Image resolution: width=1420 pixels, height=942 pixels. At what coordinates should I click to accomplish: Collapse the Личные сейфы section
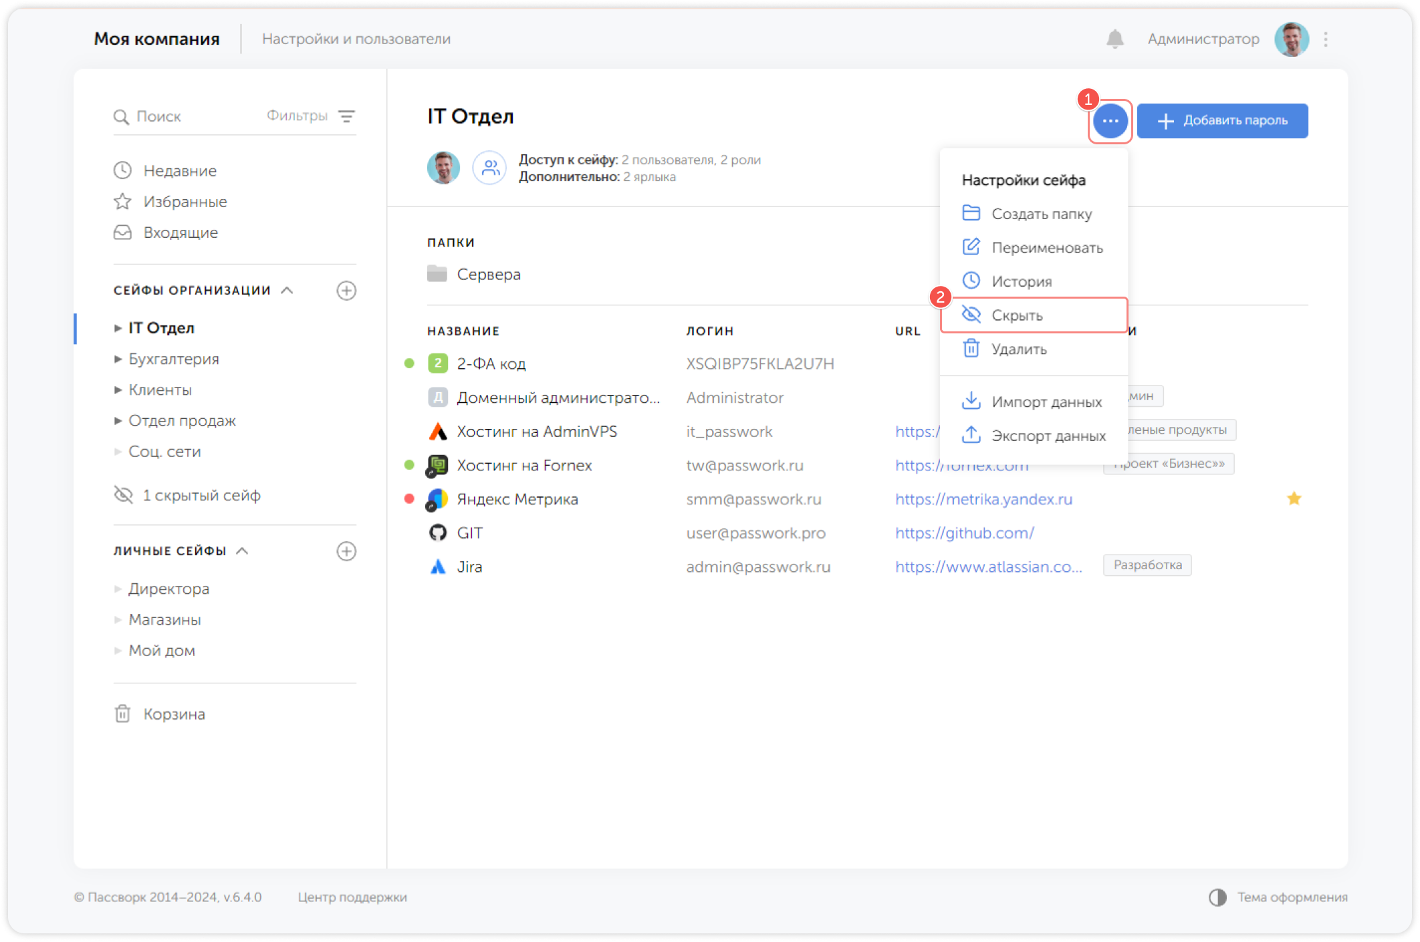243,551
